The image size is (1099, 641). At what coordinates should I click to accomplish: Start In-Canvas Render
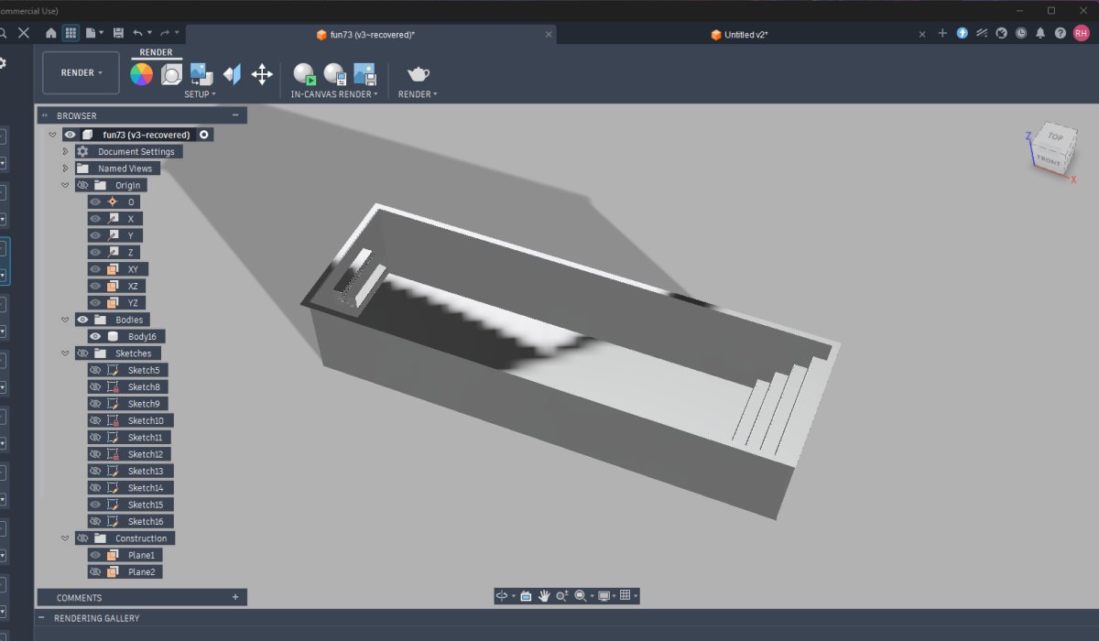pos(304,74)
